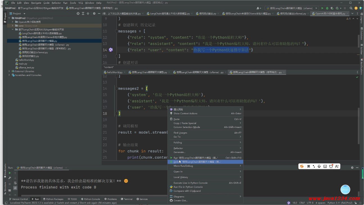Click the green Run button in the top toolbar
The height and width of the screenshot is (205, 364).
(322, 8)
